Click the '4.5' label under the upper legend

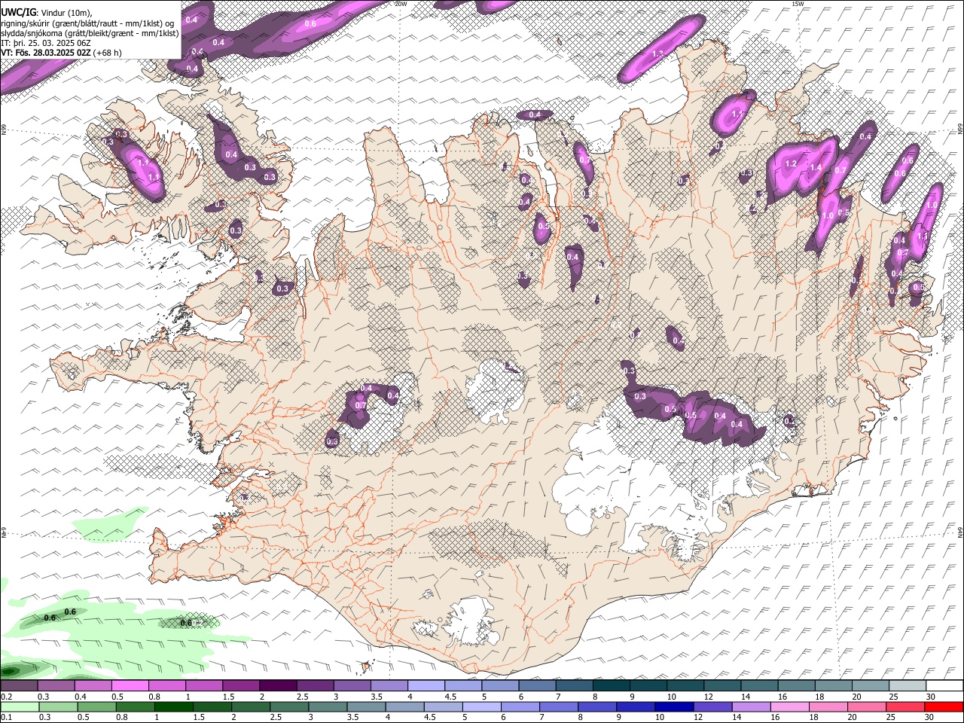[x=450, y=697]
